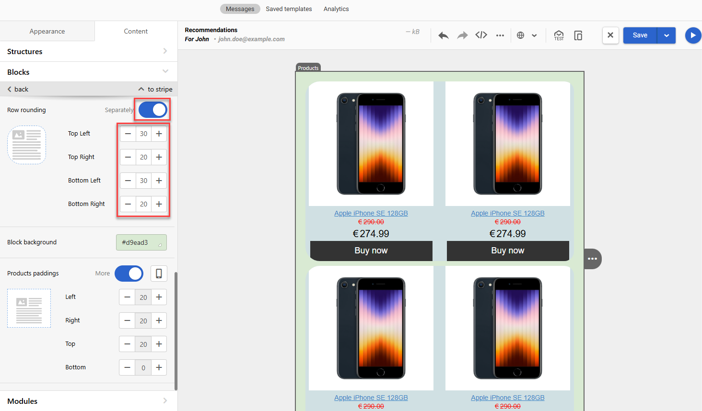The width and height of the screenshot is (702, 411).
Task: Go back using the back link
Action: tap(18, 89)
